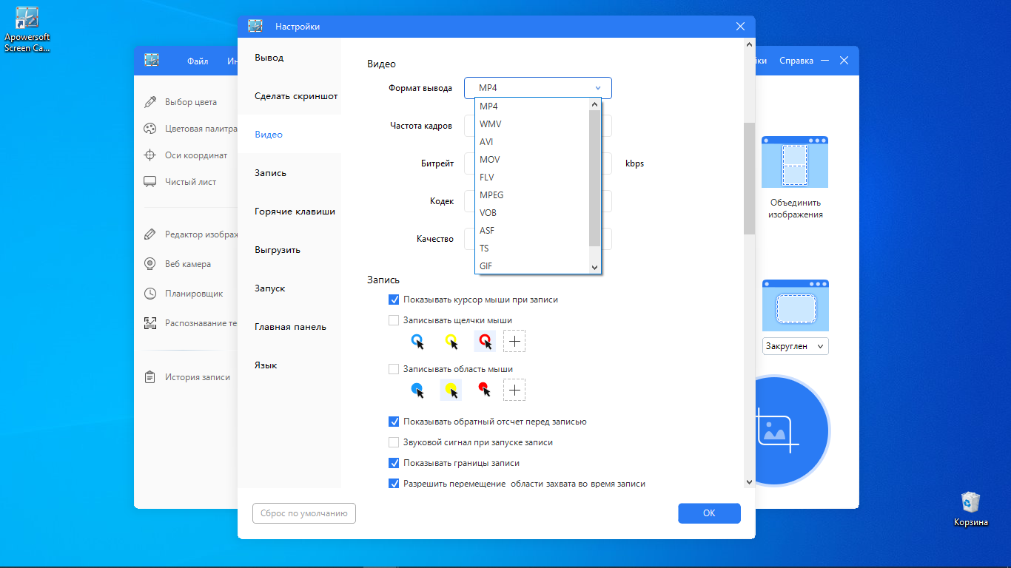Screen dimensions: 1011x568
Task: Open the Help menu in main window
Action: 796,61
